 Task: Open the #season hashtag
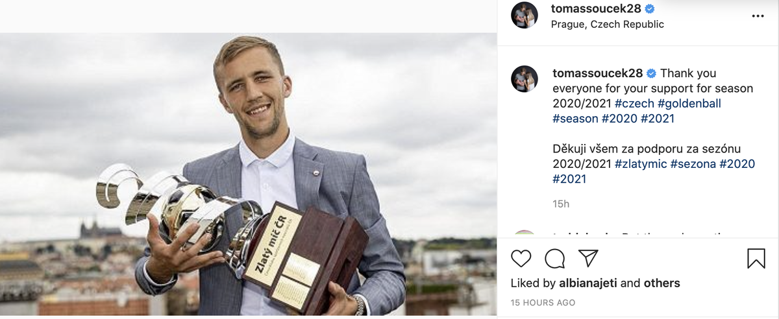pyautogui.click(x=576, y=119)
